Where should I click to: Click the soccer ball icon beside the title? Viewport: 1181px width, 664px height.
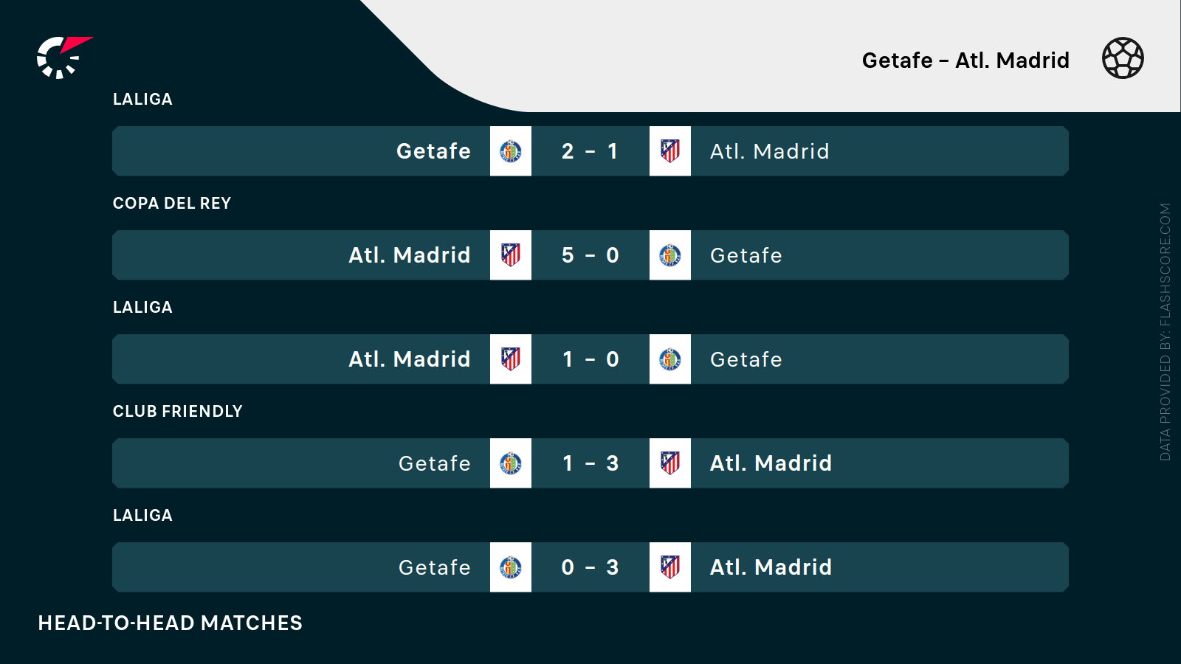click(1123, 58)
